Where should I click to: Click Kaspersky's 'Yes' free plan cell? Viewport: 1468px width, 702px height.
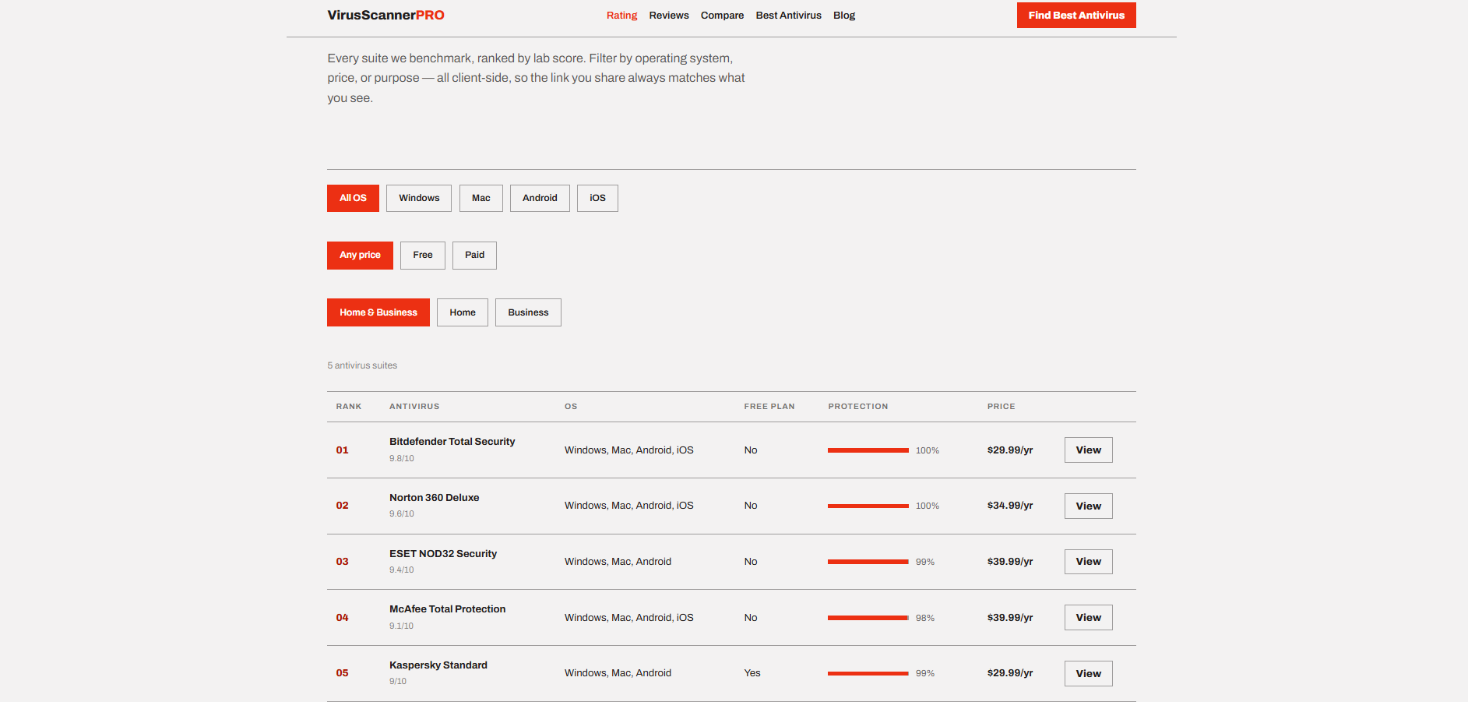752,673
